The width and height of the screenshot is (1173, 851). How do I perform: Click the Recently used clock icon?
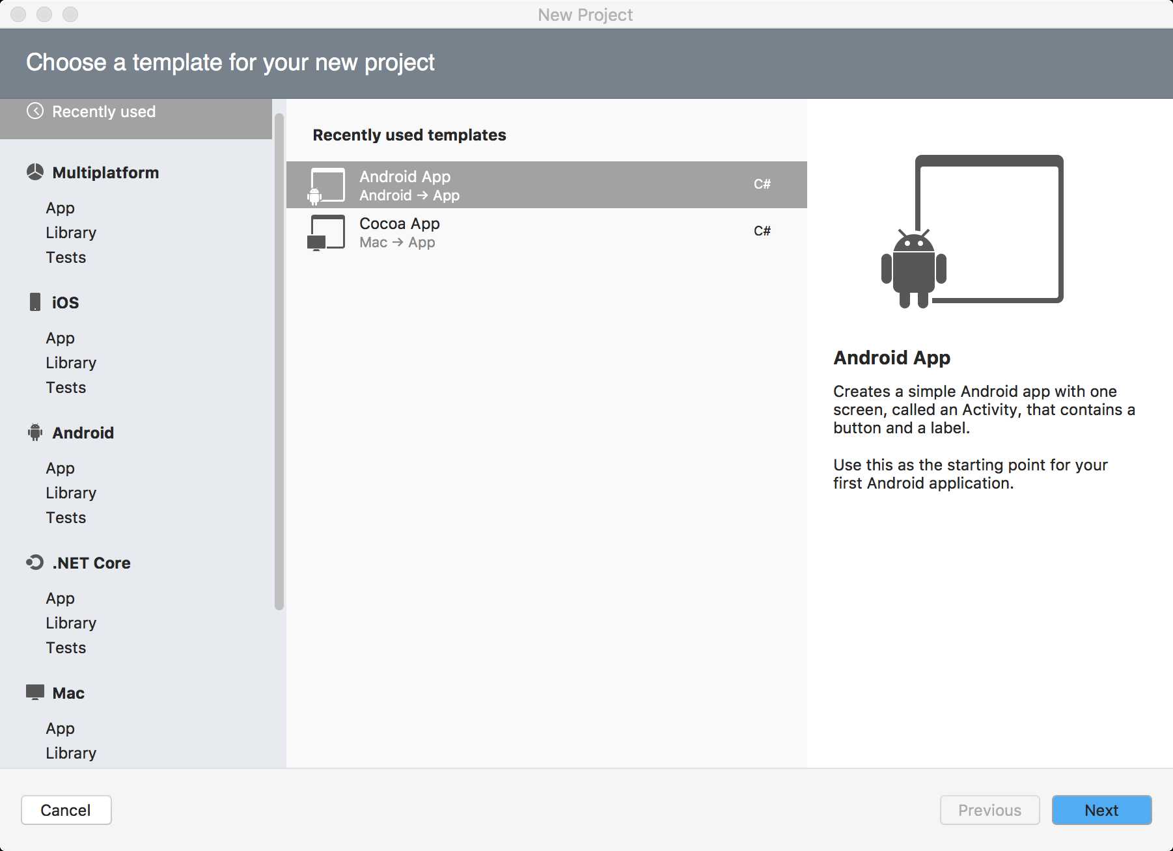pyautogui.click(x=35, y=111)
